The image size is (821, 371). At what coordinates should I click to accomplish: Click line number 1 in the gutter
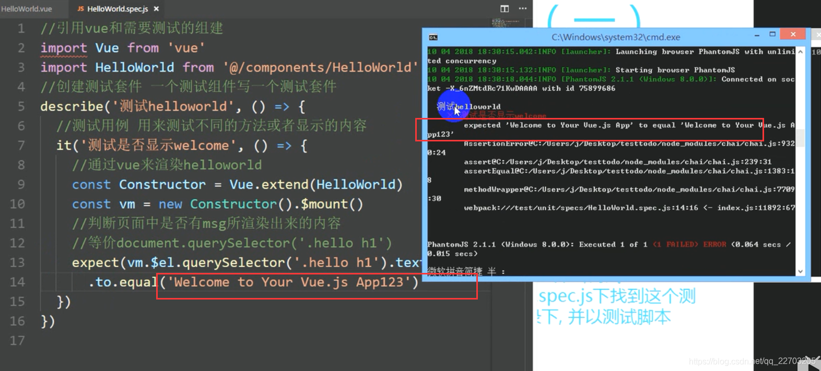[21, 28]
